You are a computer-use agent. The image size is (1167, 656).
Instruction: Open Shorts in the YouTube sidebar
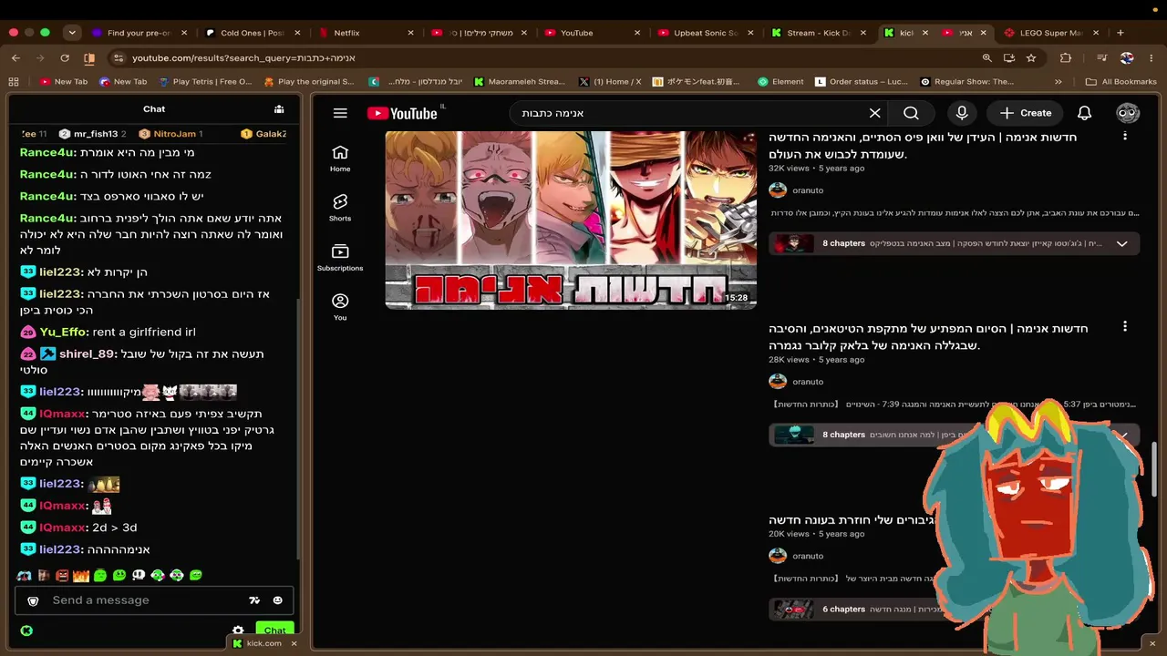point(340,208)
